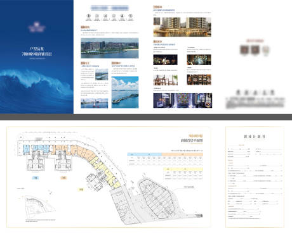This screenshot has width=292, height=234.
Task: Click the floor plan title 商铺首层平面图
Action: pos(192,140)
